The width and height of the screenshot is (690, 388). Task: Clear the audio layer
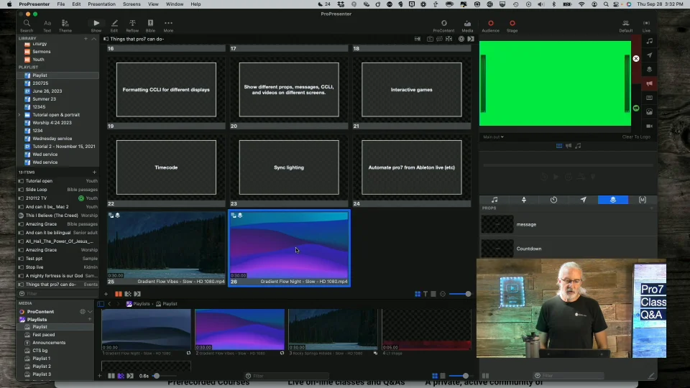pyautogui.click(x=650, y=41)
